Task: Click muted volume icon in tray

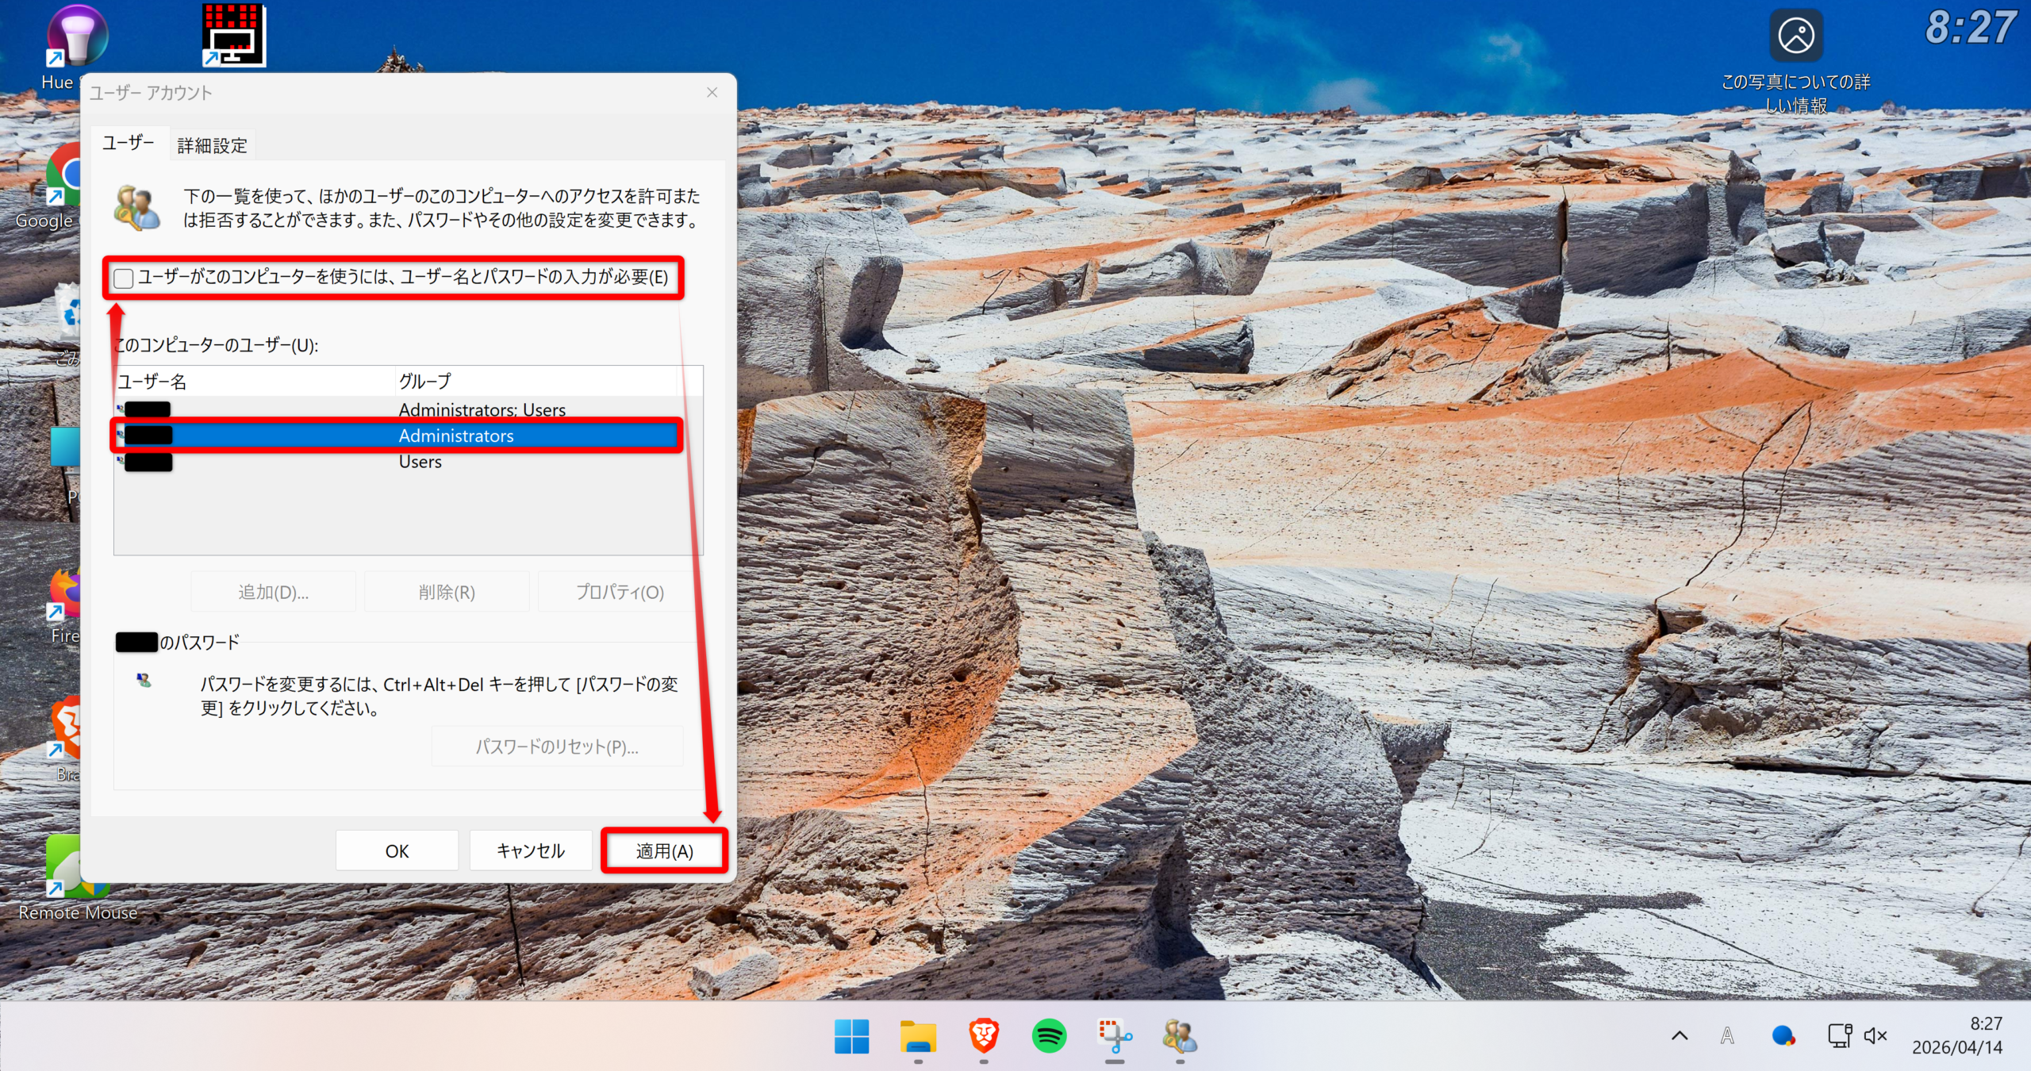Action: coord(1876,1035)
